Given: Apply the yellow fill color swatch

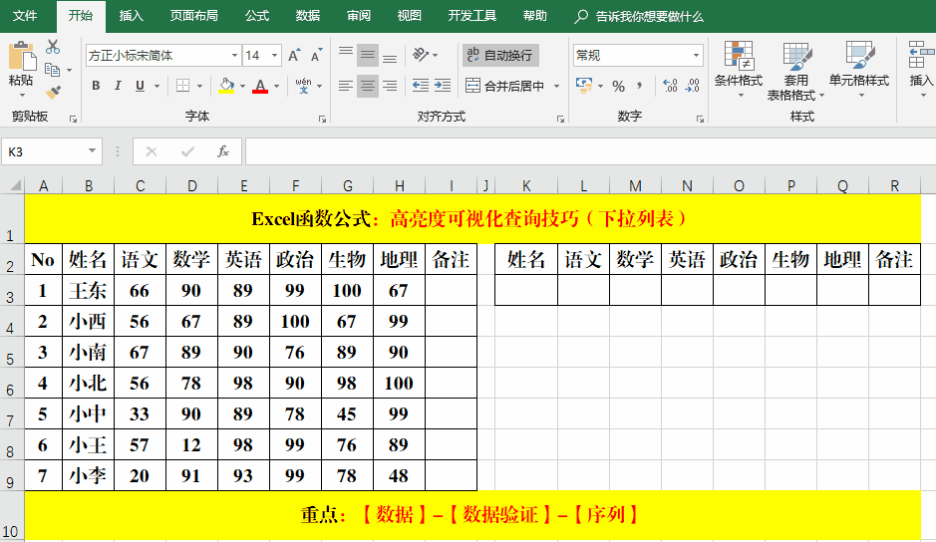Looking at the screenshot, I should coord(226,86).
